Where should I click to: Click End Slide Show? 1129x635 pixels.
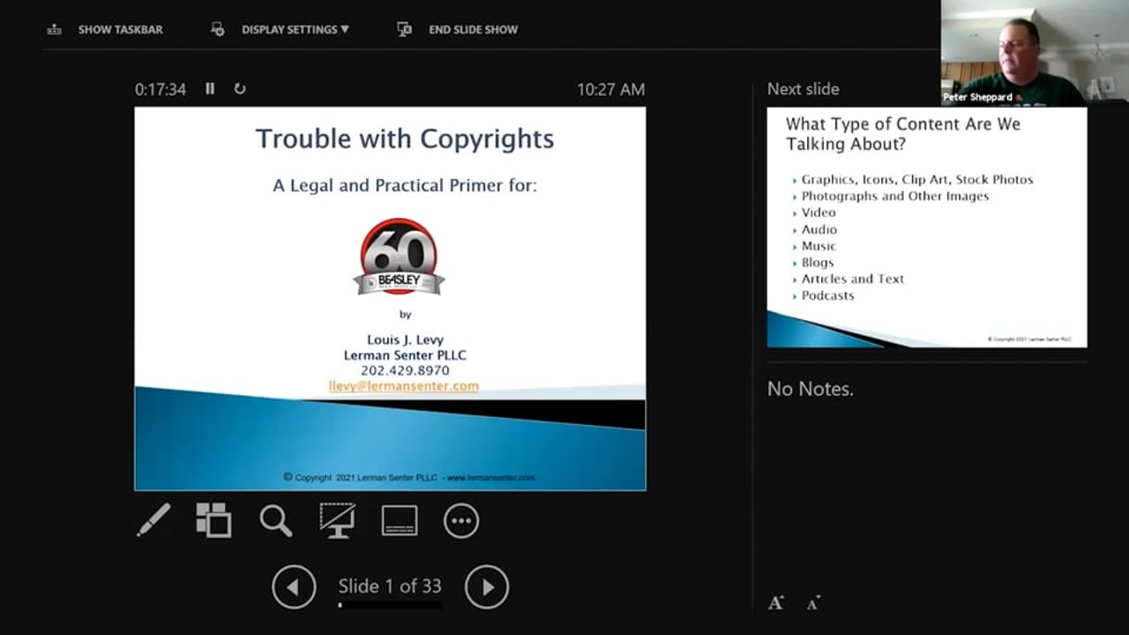(458, 29)
